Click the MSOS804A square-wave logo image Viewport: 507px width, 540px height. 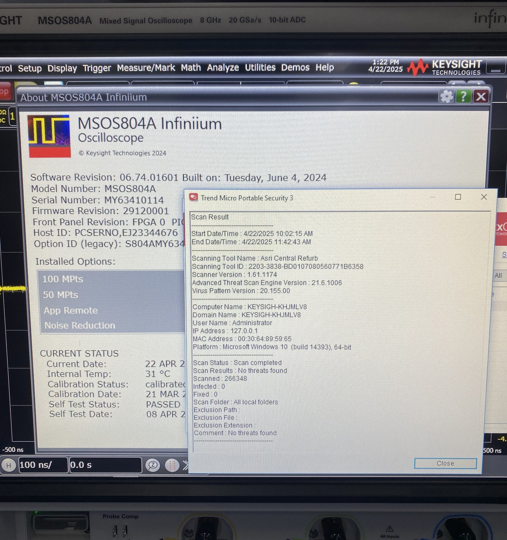pos(49,136)
